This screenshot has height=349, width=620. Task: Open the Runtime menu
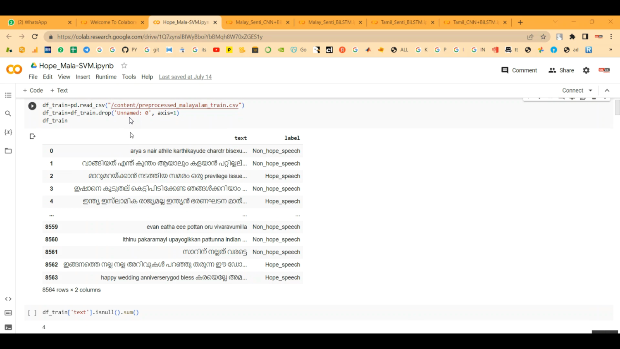tap(106, 76)
